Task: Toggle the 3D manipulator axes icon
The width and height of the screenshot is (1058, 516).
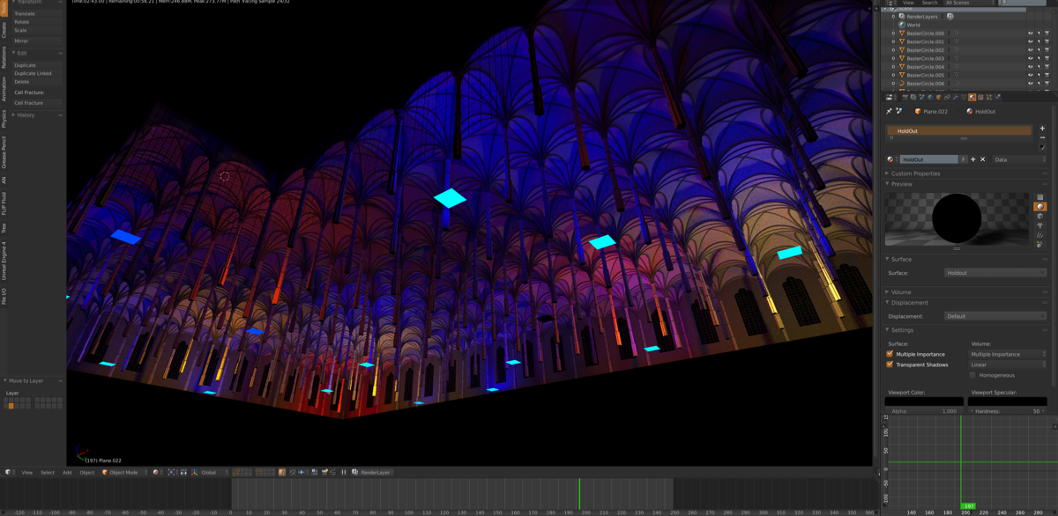Action: pyautogui.click(x=194, y=472)
